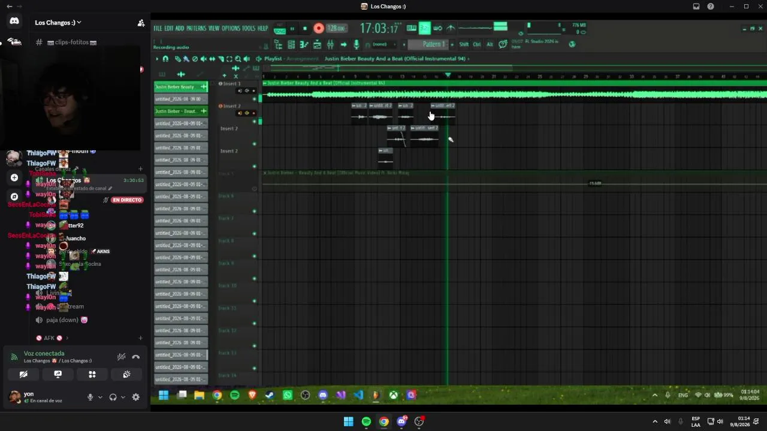Click the red record button
Screen dimensions: 767x431
(x=319, y=29)
